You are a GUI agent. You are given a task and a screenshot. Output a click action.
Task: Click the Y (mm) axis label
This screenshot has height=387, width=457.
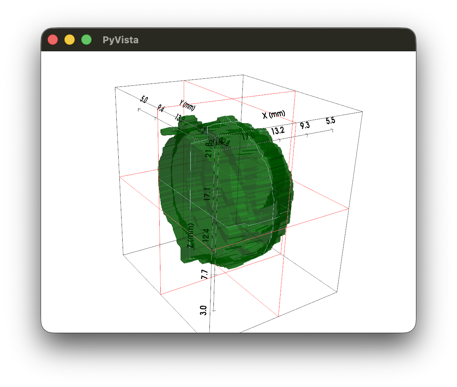tap(188, 105)
